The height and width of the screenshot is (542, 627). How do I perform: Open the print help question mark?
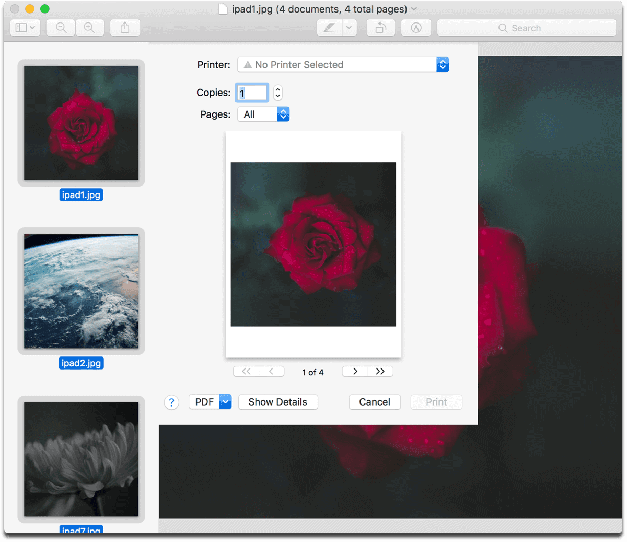click(x=171, y=402)
